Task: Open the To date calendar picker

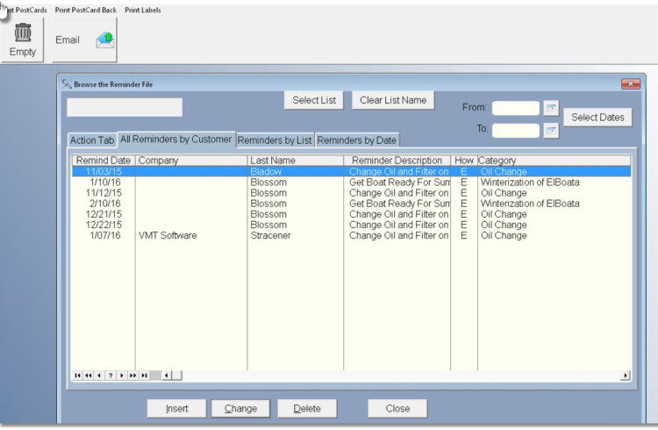Action: click(551, 131)
